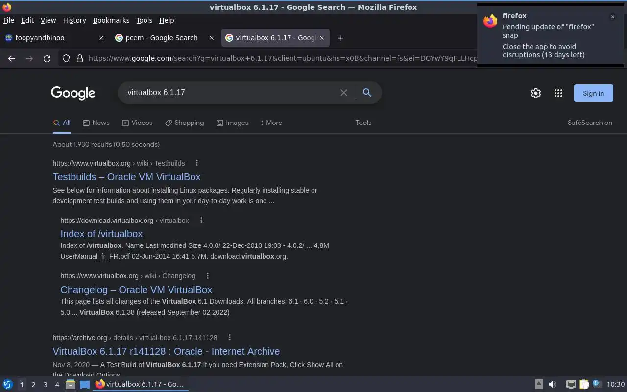The height and width of the screenshot is (392, 627).
Task: Launch the file manager from panel
Action: click(71, 384)
